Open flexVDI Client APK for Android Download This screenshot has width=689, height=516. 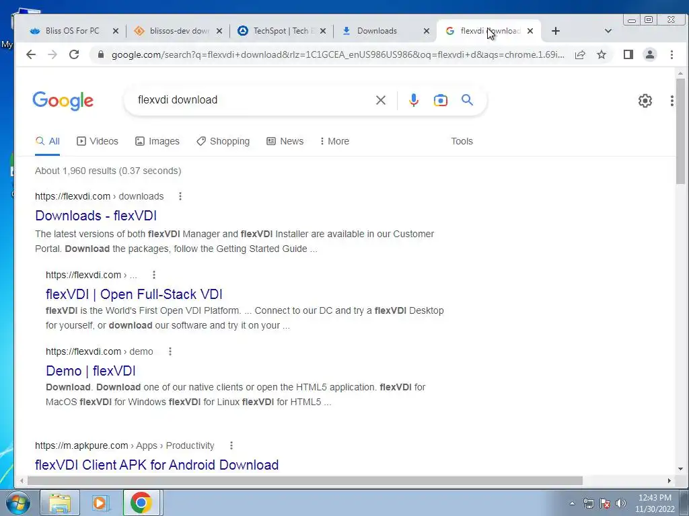click(157, 465)
